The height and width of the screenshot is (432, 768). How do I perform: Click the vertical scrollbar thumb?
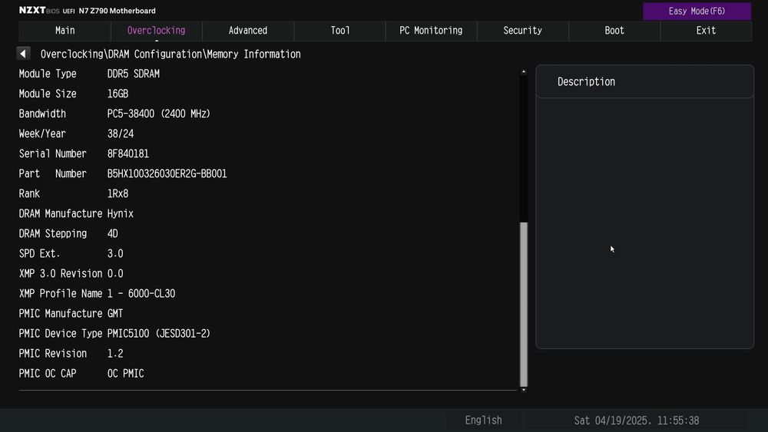(524, 303)
